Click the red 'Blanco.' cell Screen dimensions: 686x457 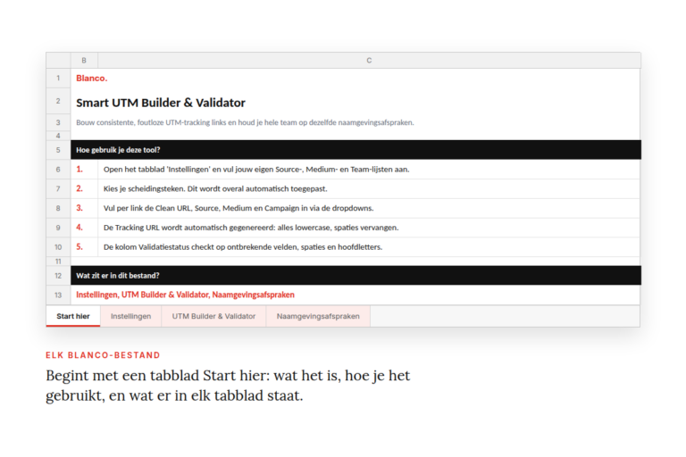coord(91,79)
